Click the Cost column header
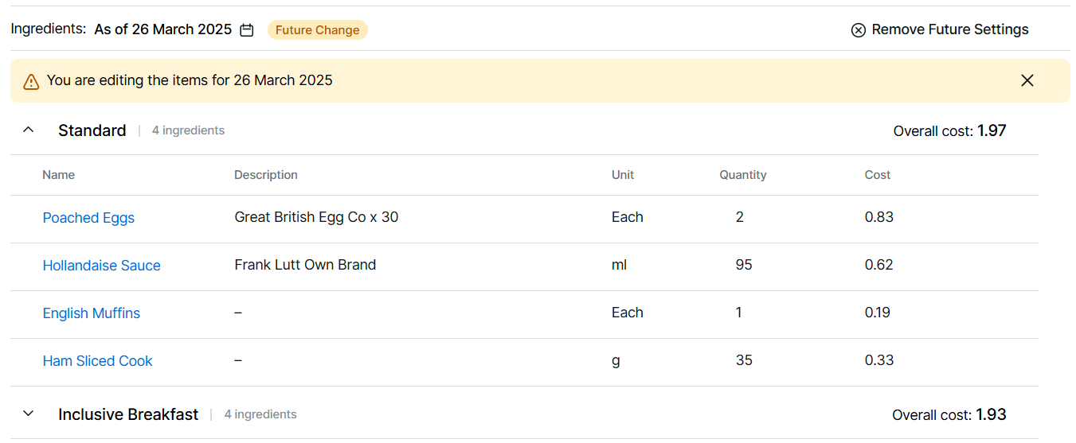The height and width of the screenshot is (443, 1076). pos(877,175)
